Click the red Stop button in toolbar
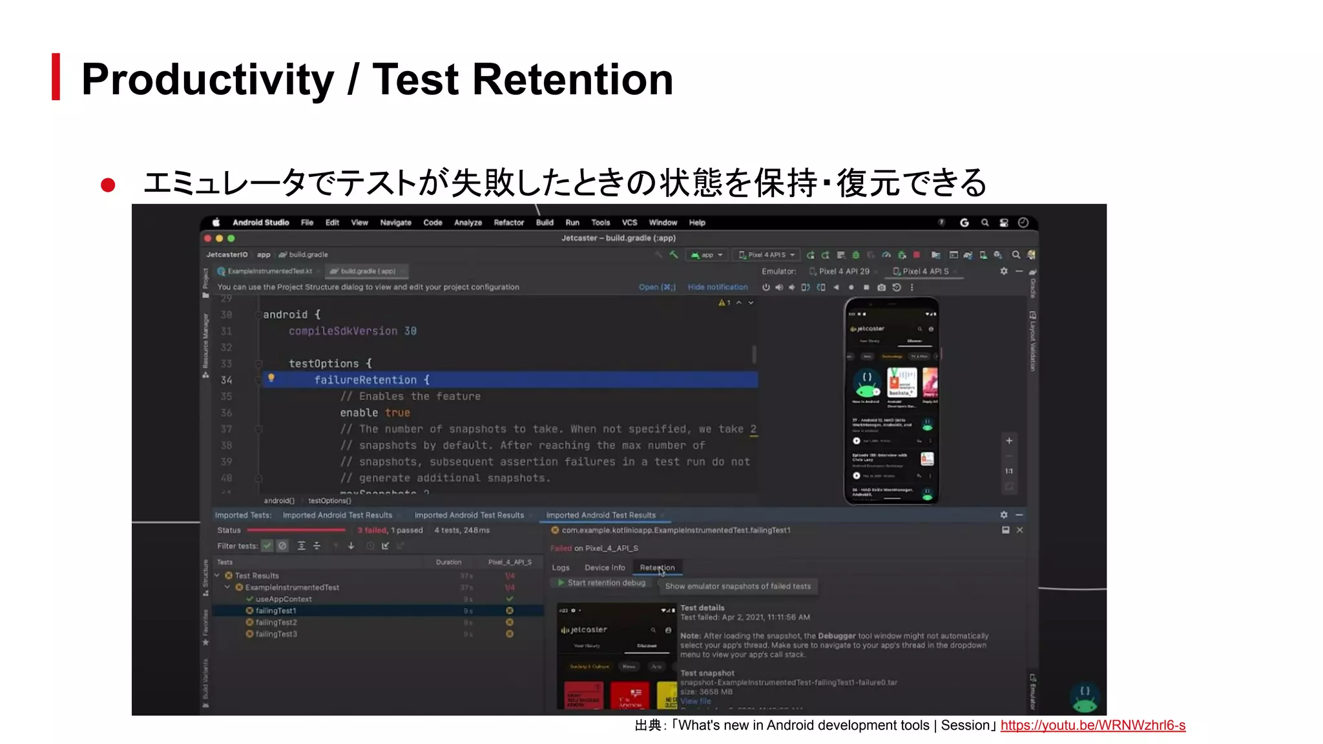The height and width of the screenshot is (744, 1323). (x=917, y=255)
